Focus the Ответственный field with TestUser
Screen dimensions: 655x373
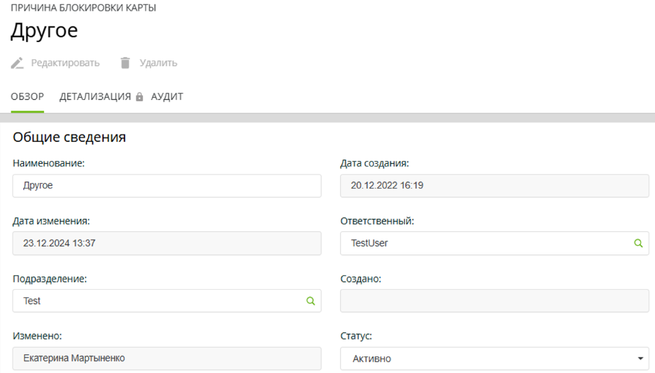point(486,244)
